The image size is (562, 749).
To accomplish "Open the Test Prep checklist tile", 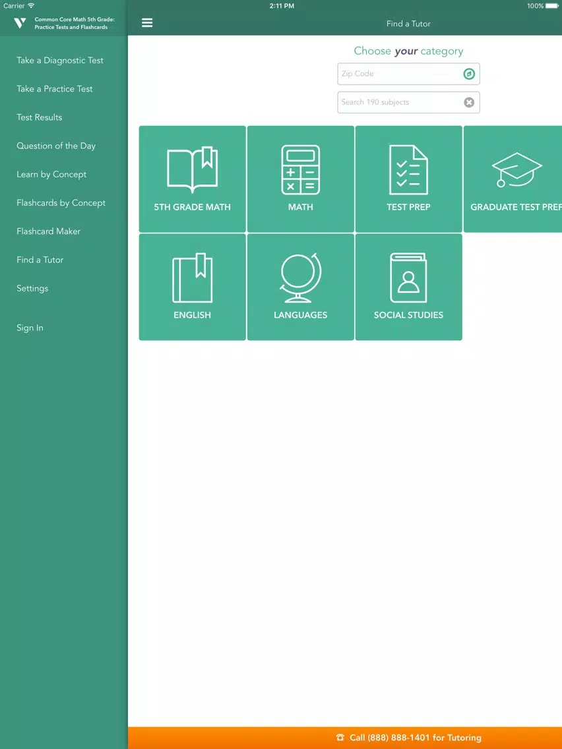I will (408, 179).
